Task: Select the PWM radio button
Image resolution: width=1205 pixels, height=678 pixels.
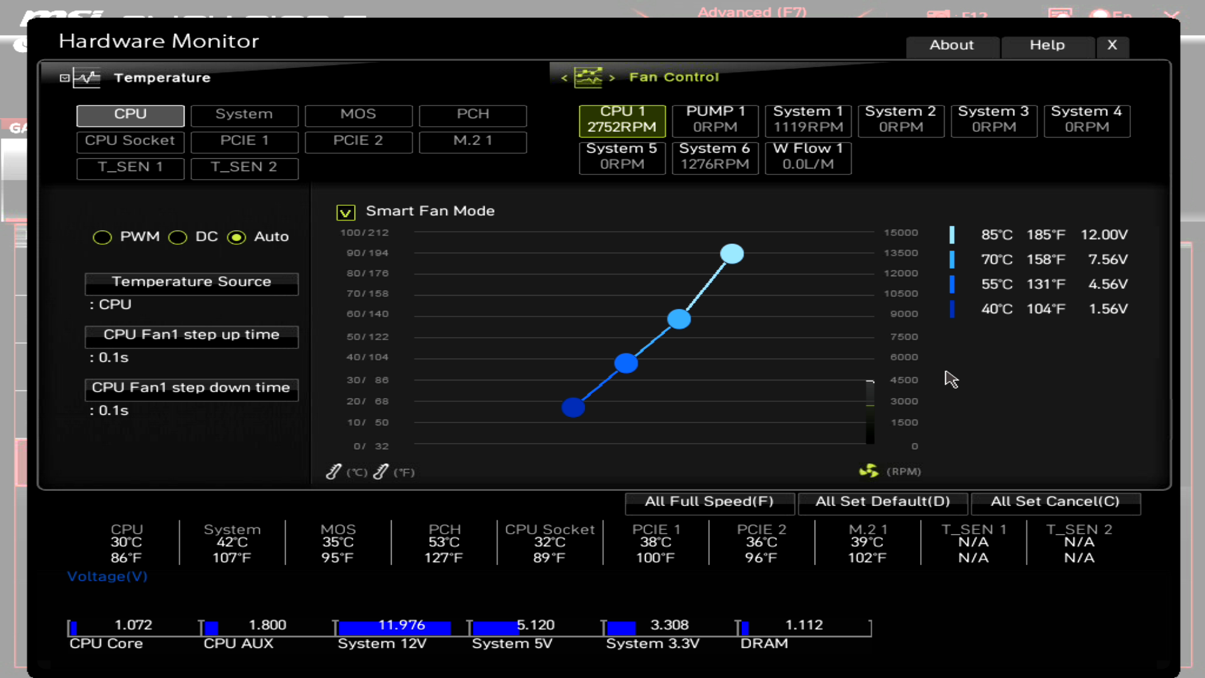Action: (x=102, y=237)
